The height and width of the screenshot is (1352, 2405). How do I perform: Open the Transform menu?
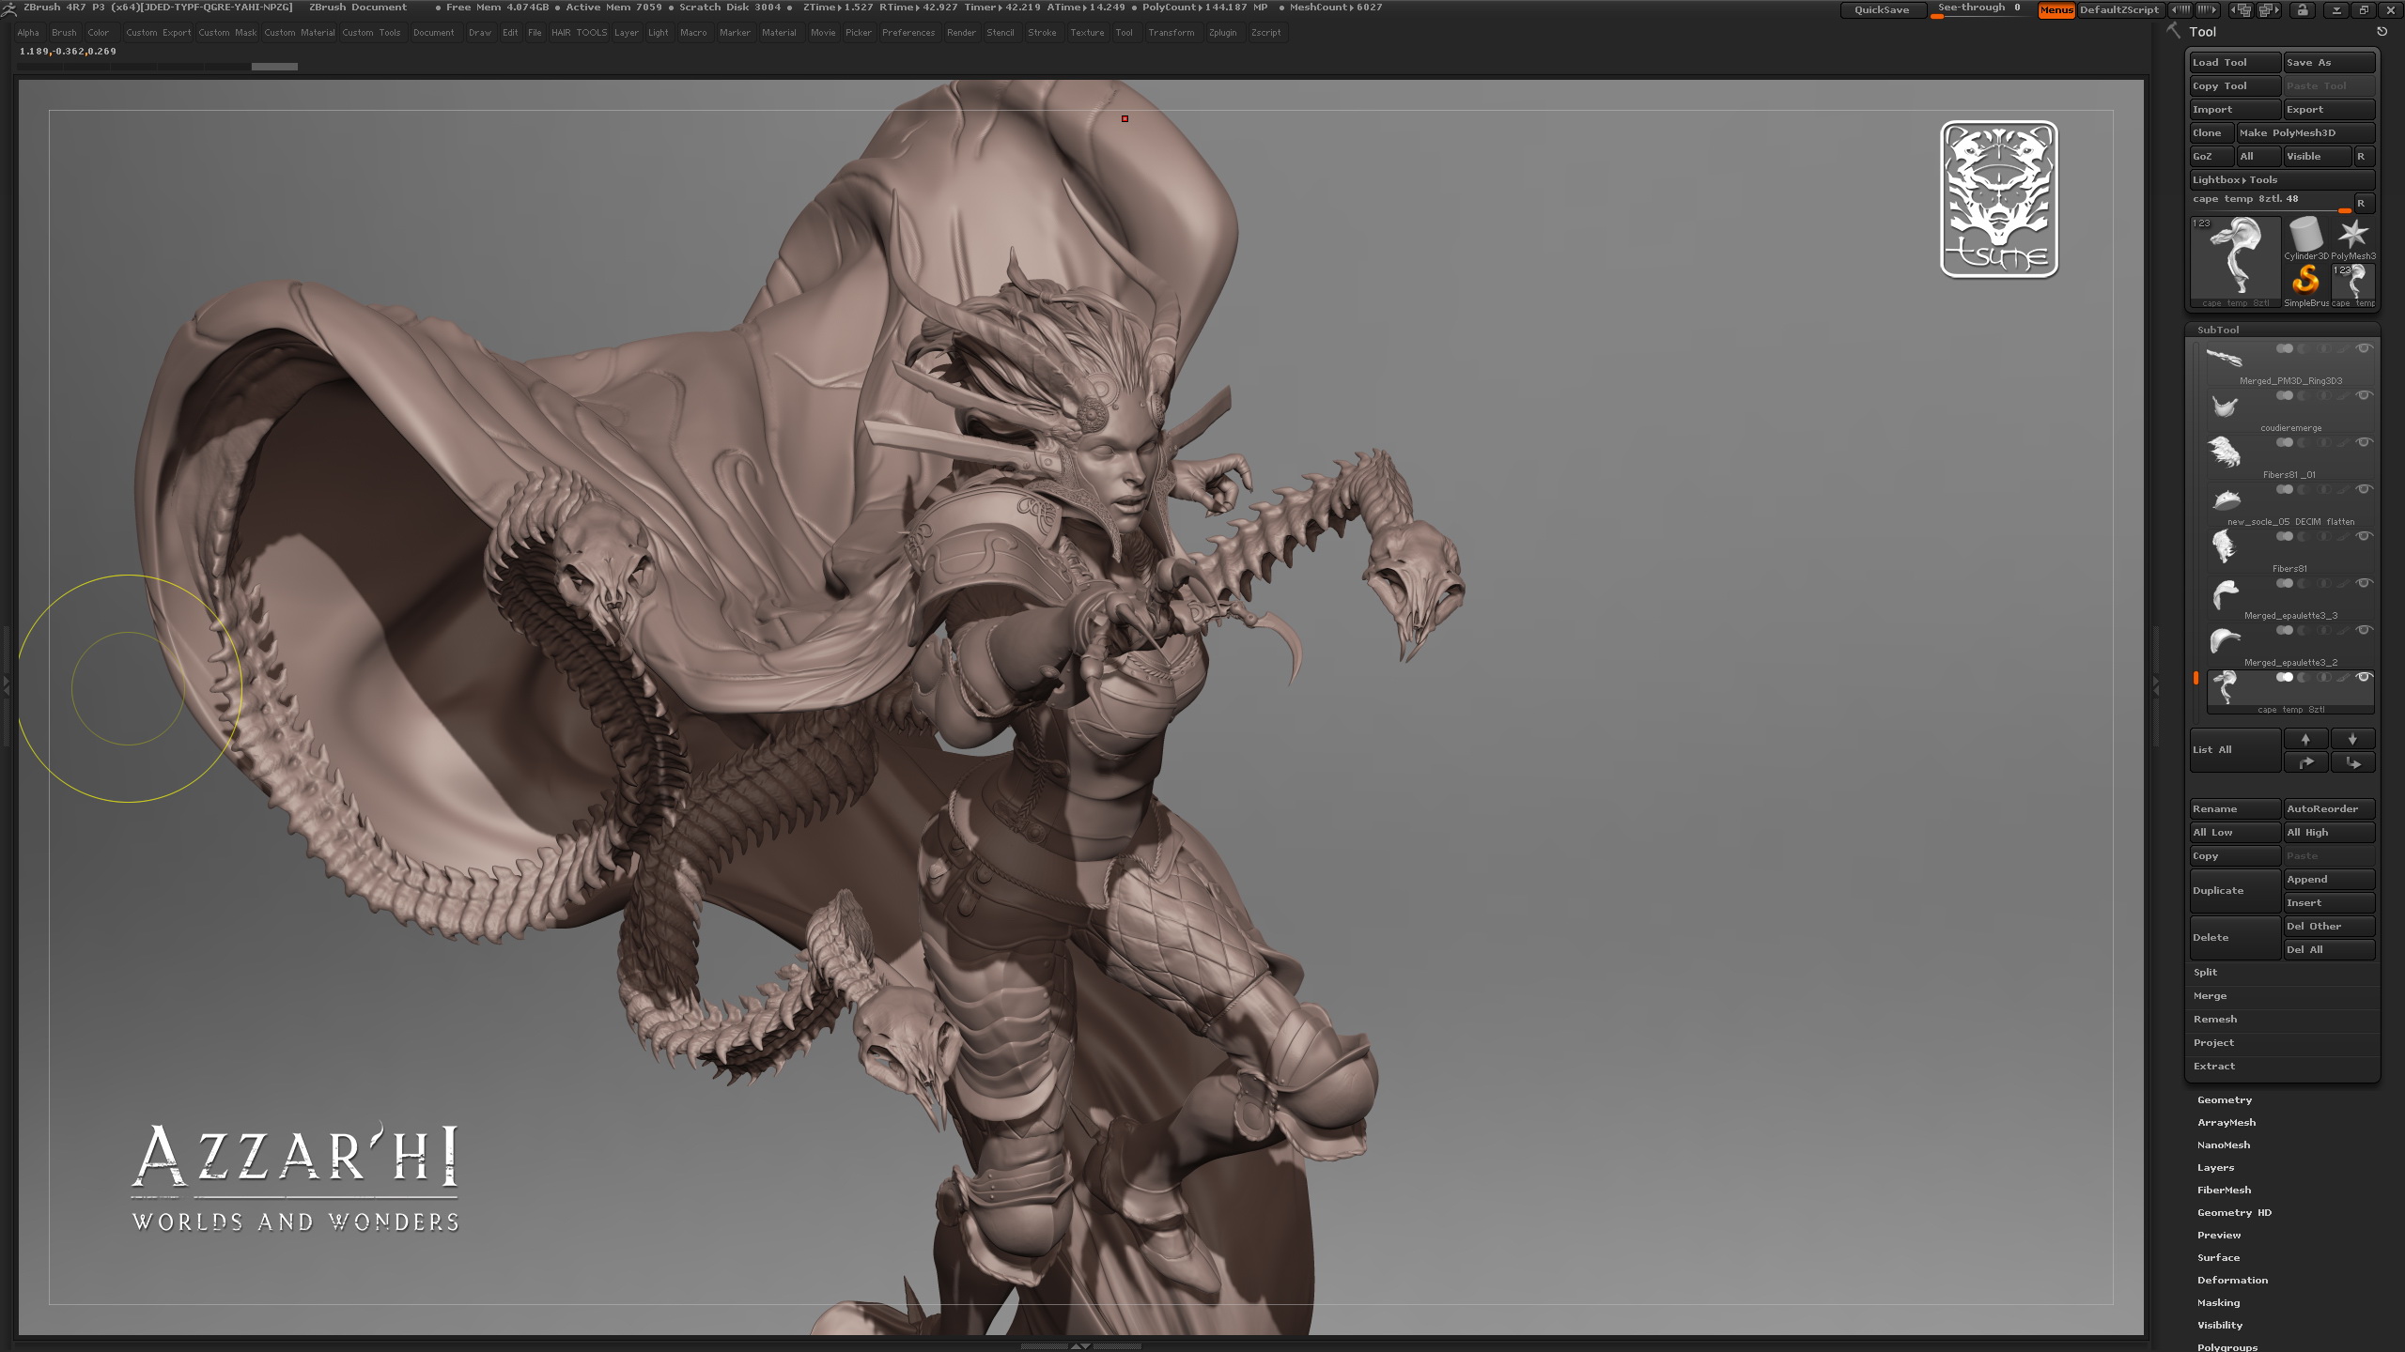1171,33
